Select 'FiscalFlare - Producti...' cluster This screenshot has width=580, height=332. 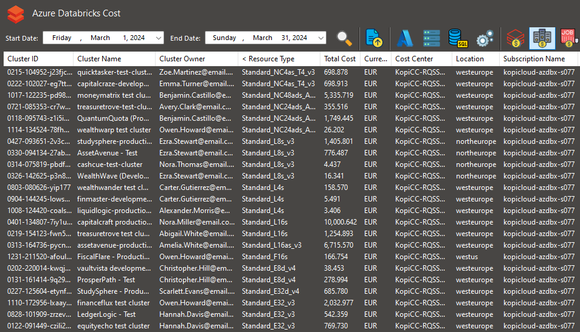click(113, 257)
